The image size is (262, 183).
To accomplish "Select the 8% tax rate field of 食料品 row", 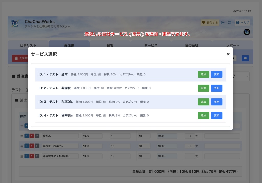I will coord(190,136).
